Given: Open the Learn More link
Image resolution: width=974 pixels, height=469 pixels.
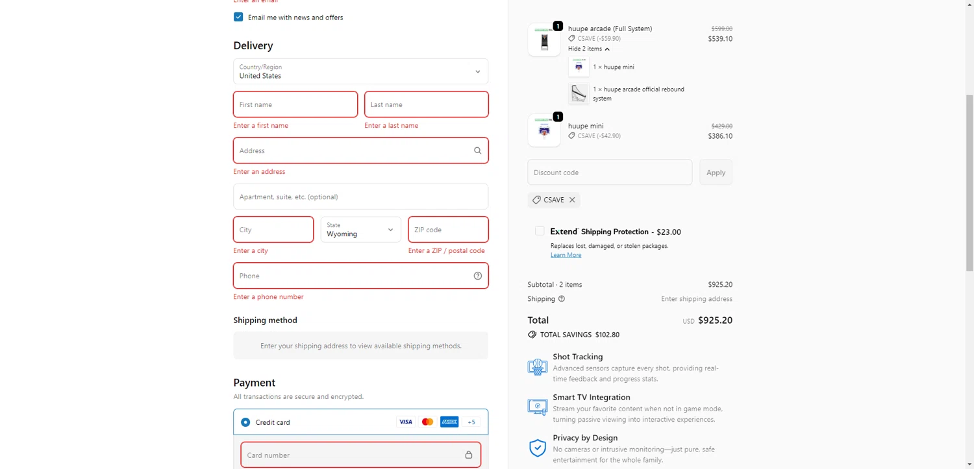Looking at the screenshot, I should pos(566,255).
